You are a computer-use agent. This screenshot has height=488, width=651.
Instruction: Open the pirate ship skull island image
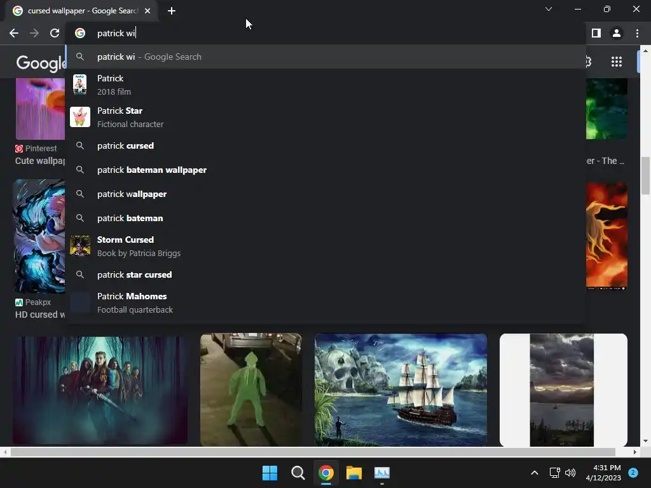[401, 390]
